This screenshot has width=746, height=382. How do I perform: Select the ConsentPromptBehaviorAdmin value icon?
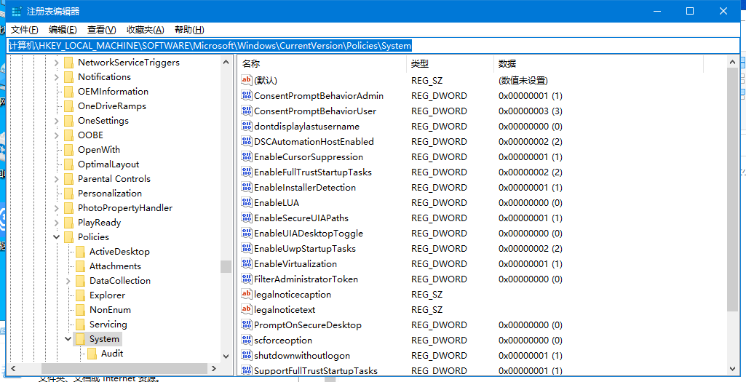pos(247,95)
